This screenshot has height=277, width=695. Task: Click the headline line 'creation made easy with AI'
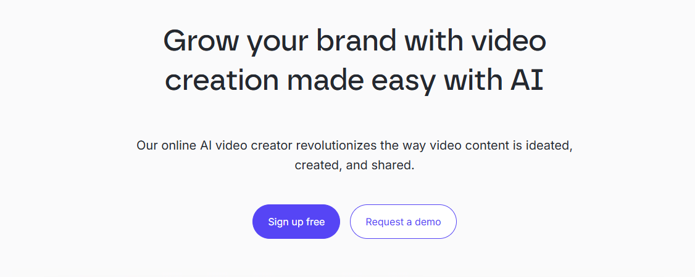[354, 81]
